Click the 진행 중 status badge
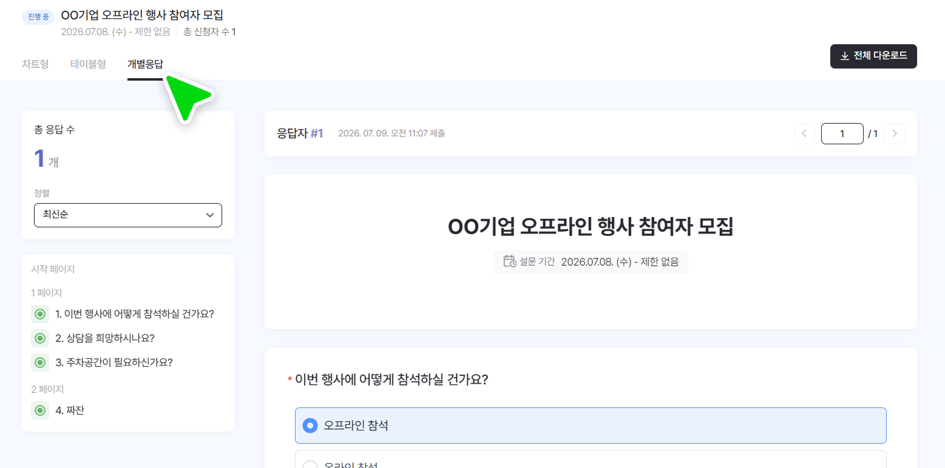Viewport: 945px width, 468px height. point(38,17)
